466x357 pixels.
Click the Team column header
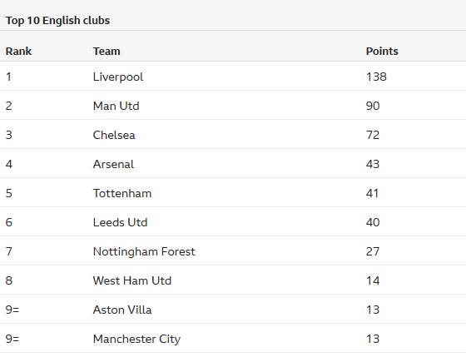point(107,51)
